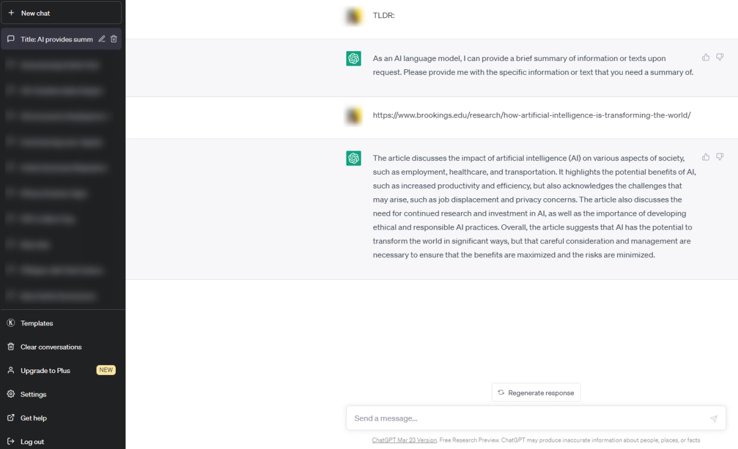The height and width of the screenshot is (449, 738).
Task: Open the ChatGPT Mar 23 Version link
Action: (404, 440)
